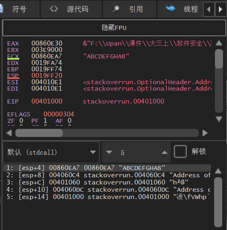Screen dimensions: 227x230
Task: Click the EIP comment stackoverrun.00401000
Action: pos(124,102)
